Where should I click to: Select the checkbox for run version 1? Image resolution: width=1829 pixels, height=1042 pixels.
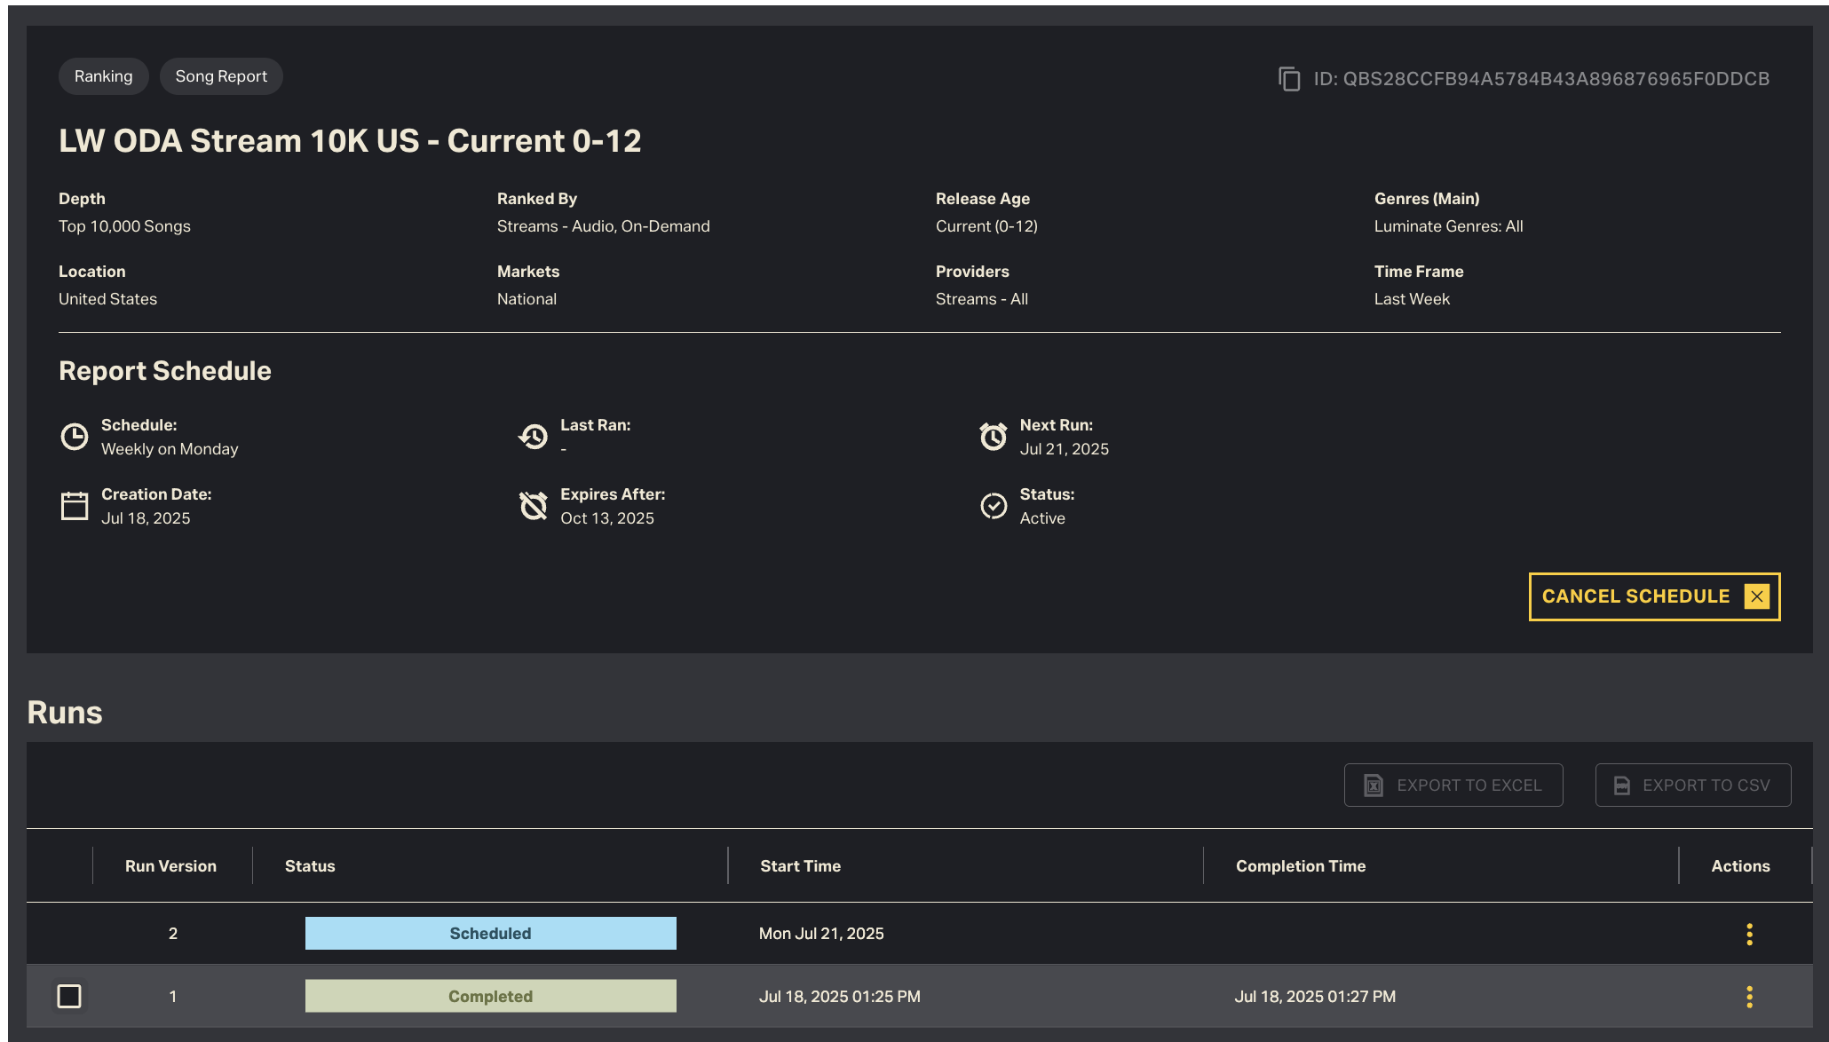tap(69, 996)
